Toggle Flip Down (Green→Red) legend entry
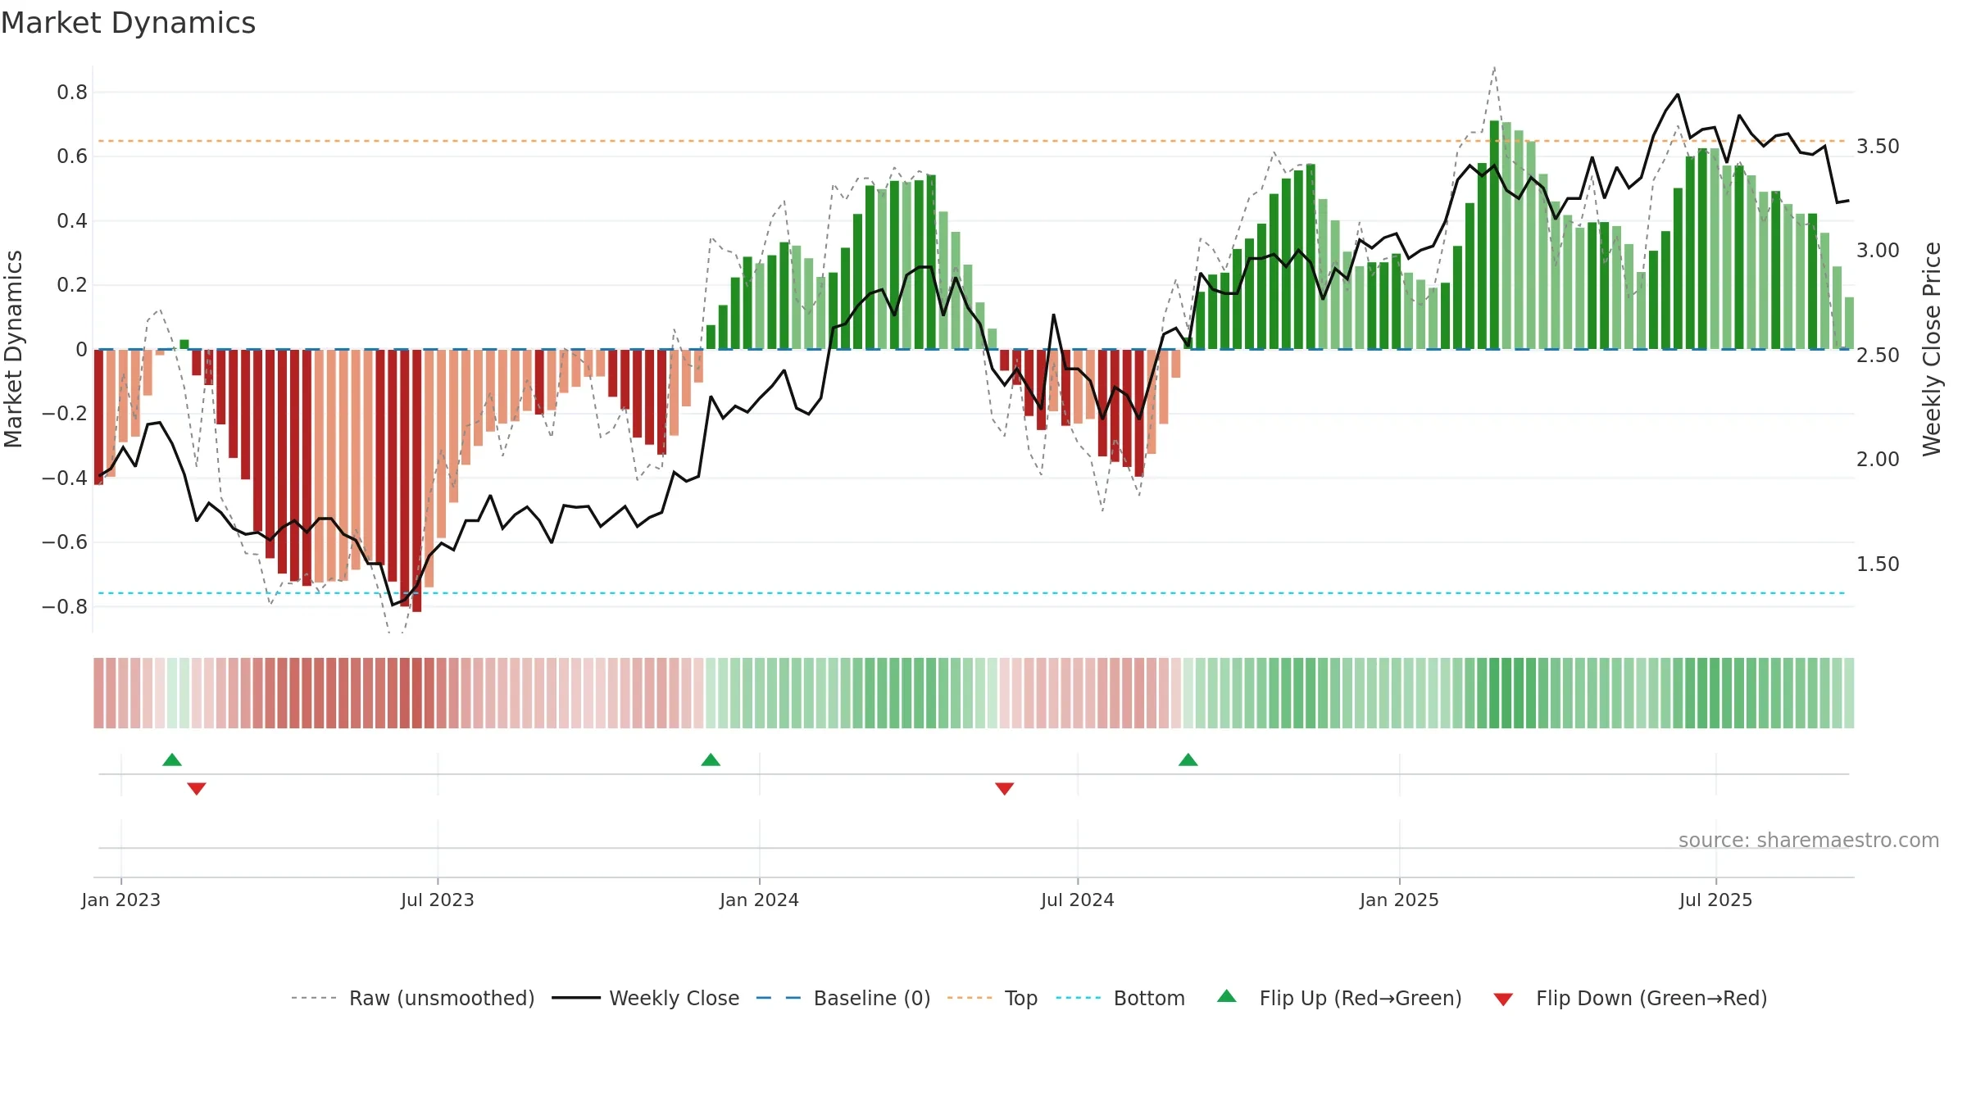Image resolution: width=1967 pixels, height=1106 pixels. [1629, 998]
